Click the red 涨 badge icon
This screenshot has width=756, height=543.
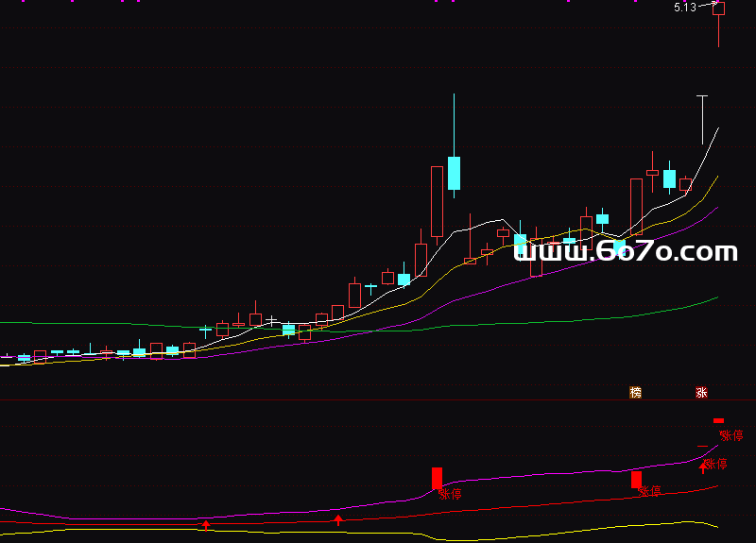point(701,392)
